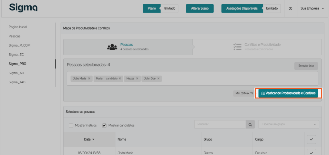Click the select-all checkmark in table header
Viewport: 329px width, 155px height.
(311, 139)
